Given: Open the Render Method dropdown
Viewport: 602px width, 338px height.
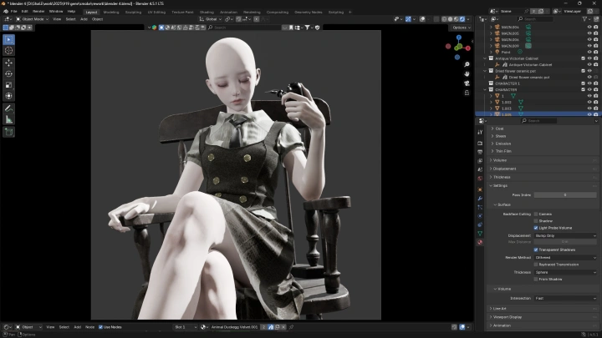Looking at the screenshot, I should point(565,257).
